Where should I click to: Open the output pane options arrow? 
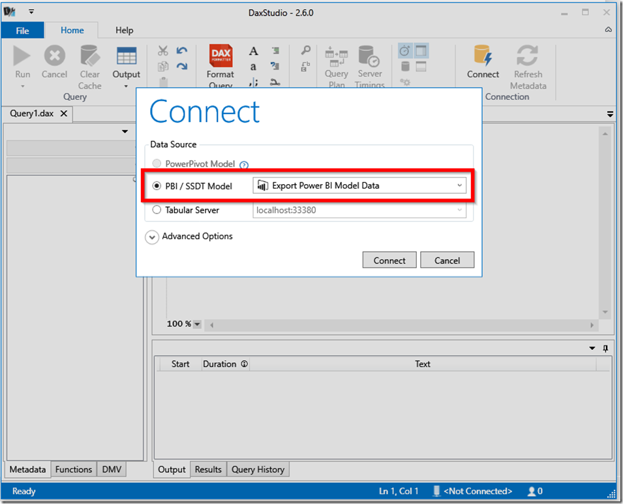[592, 348]
